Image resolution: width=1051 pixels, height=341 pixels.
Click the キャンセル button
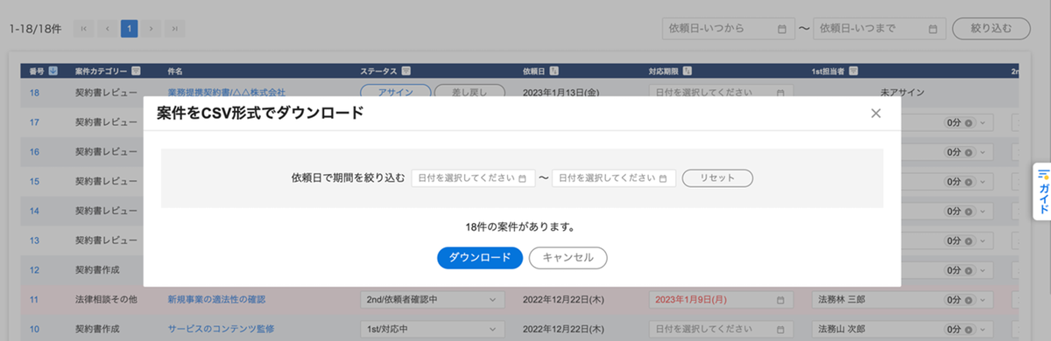[568, 257]
